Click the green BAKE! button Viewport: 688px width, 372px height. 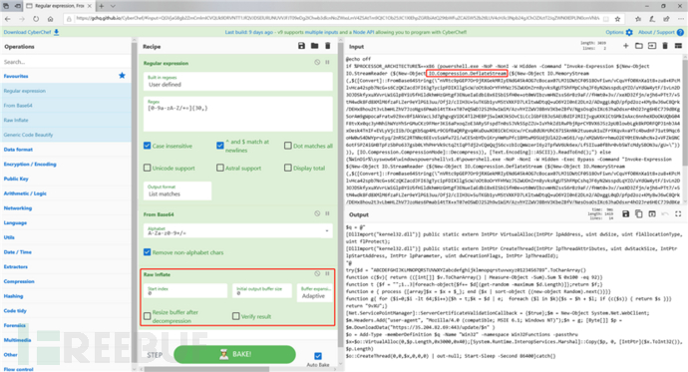click(234, 354)
